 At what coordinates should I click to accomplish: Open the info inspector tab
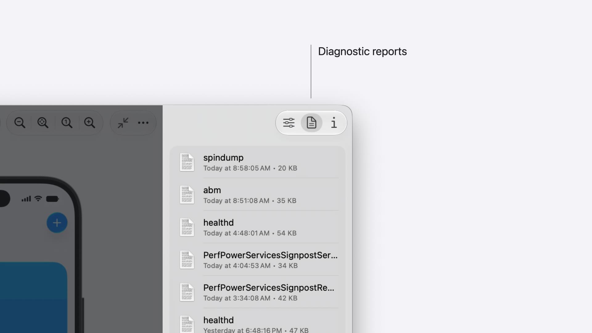[334, 123]
